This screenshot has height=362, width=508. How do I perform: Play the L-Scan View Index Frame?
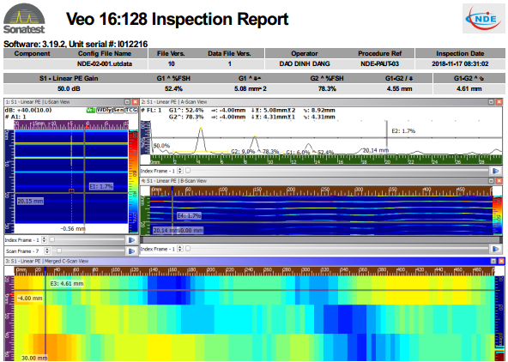pyautogui.click(x=132, y=240)
